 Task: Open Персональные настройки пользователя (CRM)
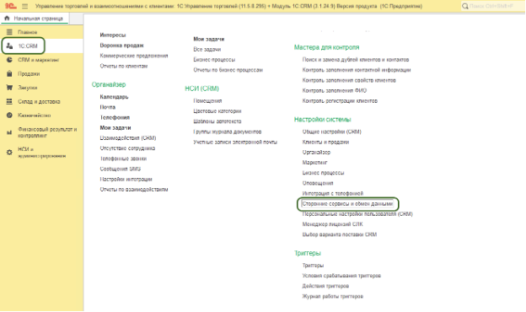(x=357, y=214)
